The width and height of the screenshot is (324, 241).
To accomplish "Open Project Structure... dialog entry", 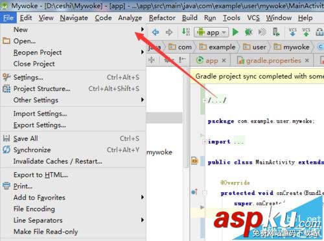I will click(73, 88).
